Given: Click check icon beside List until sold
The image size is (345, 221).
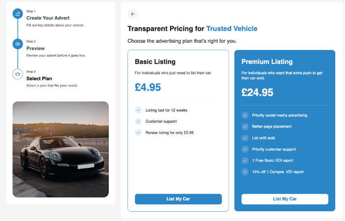Looking at the screenshot, I should pos(245,138).
